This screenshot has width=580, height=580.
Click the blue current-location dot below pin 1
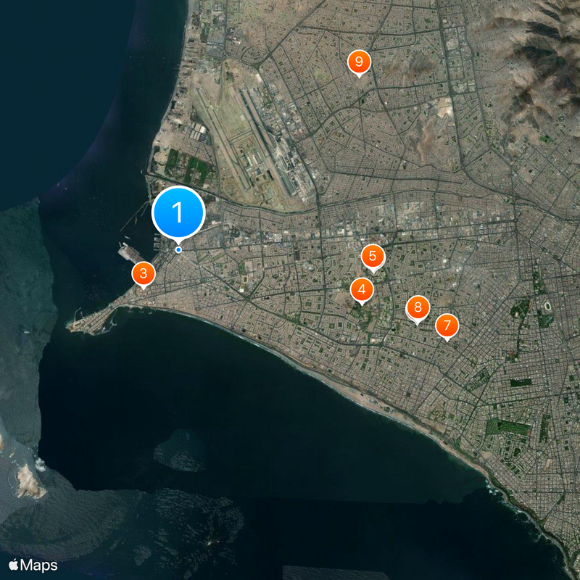178,249
